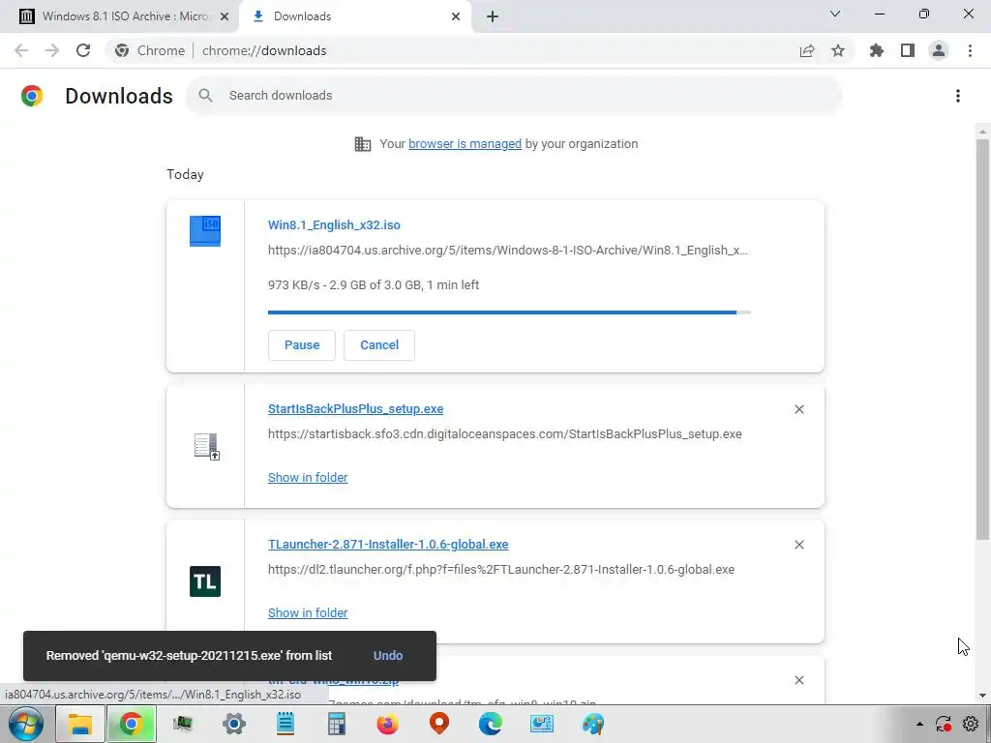
Task: Open the dl2.tlauncher.org source URL
Action: coord(501,569)
